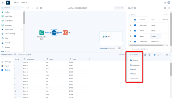Screen dimensions: 172x98
Task: Click the column Search field
Action: click(x=138, y=15)
